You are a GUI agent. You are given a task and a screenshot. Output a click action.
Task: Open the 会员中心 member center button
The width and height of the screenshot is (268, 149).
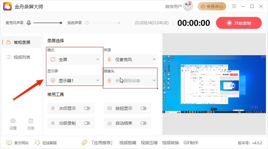click(x=212, y=6)
